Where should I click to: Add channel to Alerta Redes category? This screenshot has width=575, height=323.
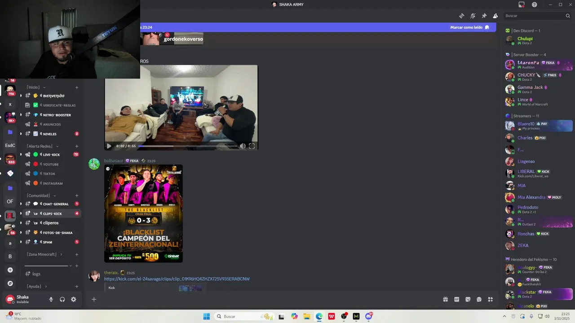pyautogui.click(x=77, y=146)
